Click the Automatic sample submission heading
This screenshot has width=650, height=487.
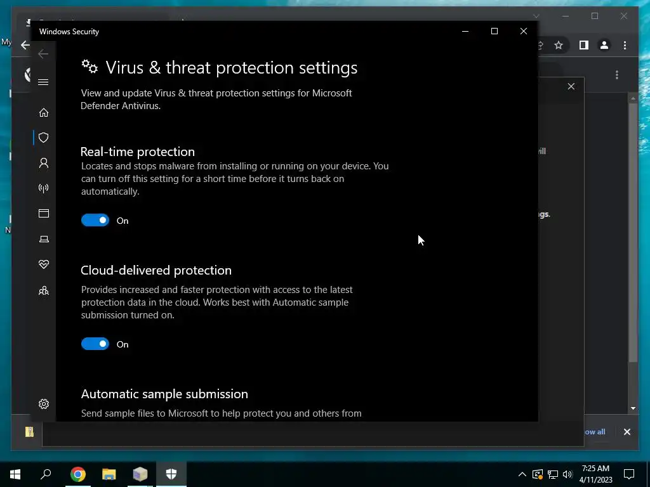coord(164,394)
